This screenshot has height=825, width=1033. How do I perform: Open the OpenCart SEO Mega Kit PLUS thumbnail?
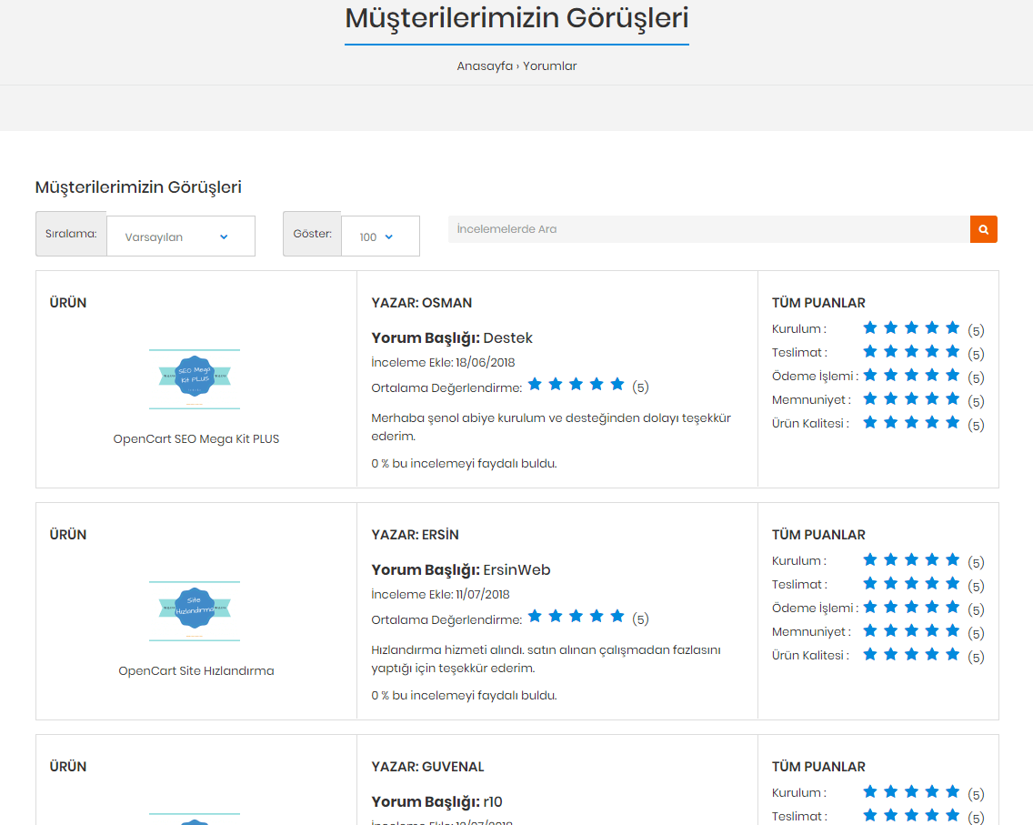[x=195, y=379]
